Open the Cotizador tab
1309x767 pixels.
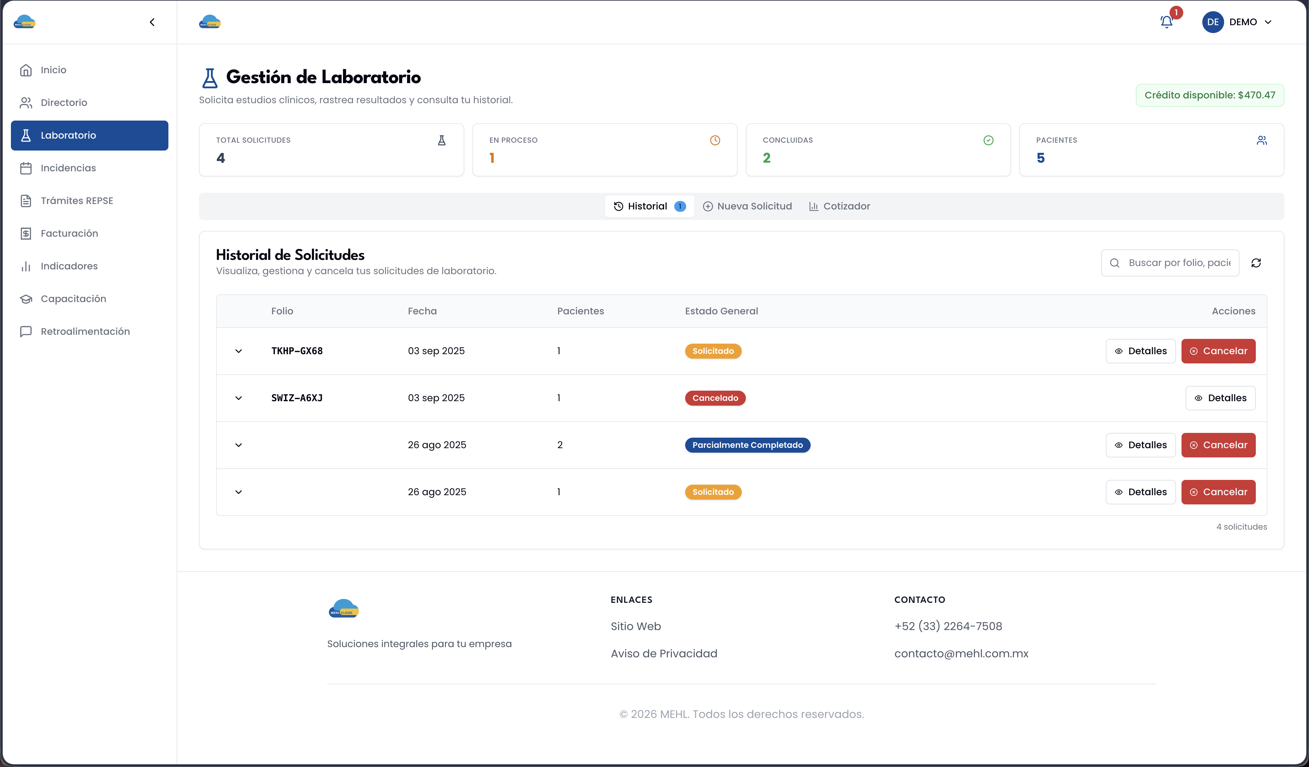[839, 206]
